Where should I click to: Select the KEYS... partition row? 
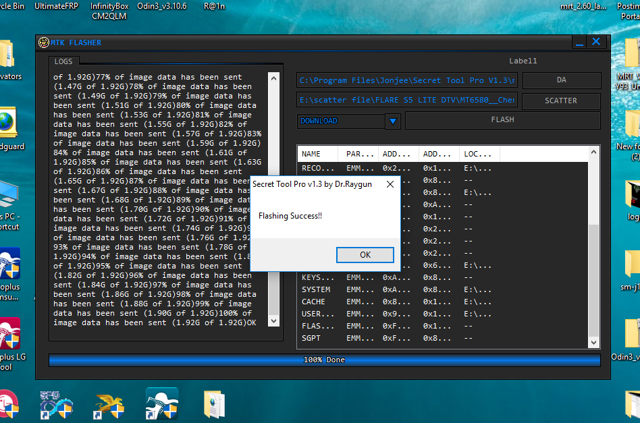442,277
